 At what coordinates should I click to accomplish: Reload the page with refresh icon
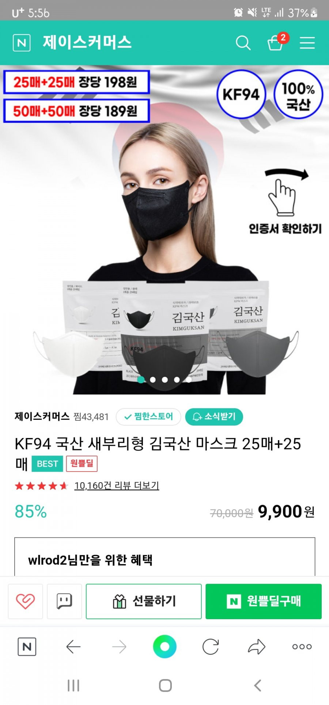pyautogui.click(x=211, y=647)
